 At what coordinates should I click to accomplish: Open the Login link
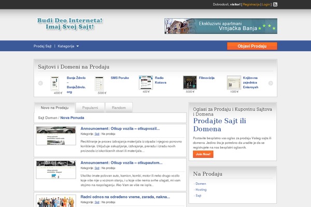pos(266,4)
